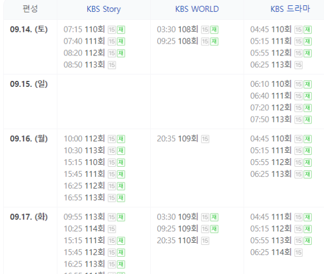This screenshot has height=274, width=324.
Task: Click the 재 rerun badge beside 03:30 109회
Action: click(x=214, y=217)
